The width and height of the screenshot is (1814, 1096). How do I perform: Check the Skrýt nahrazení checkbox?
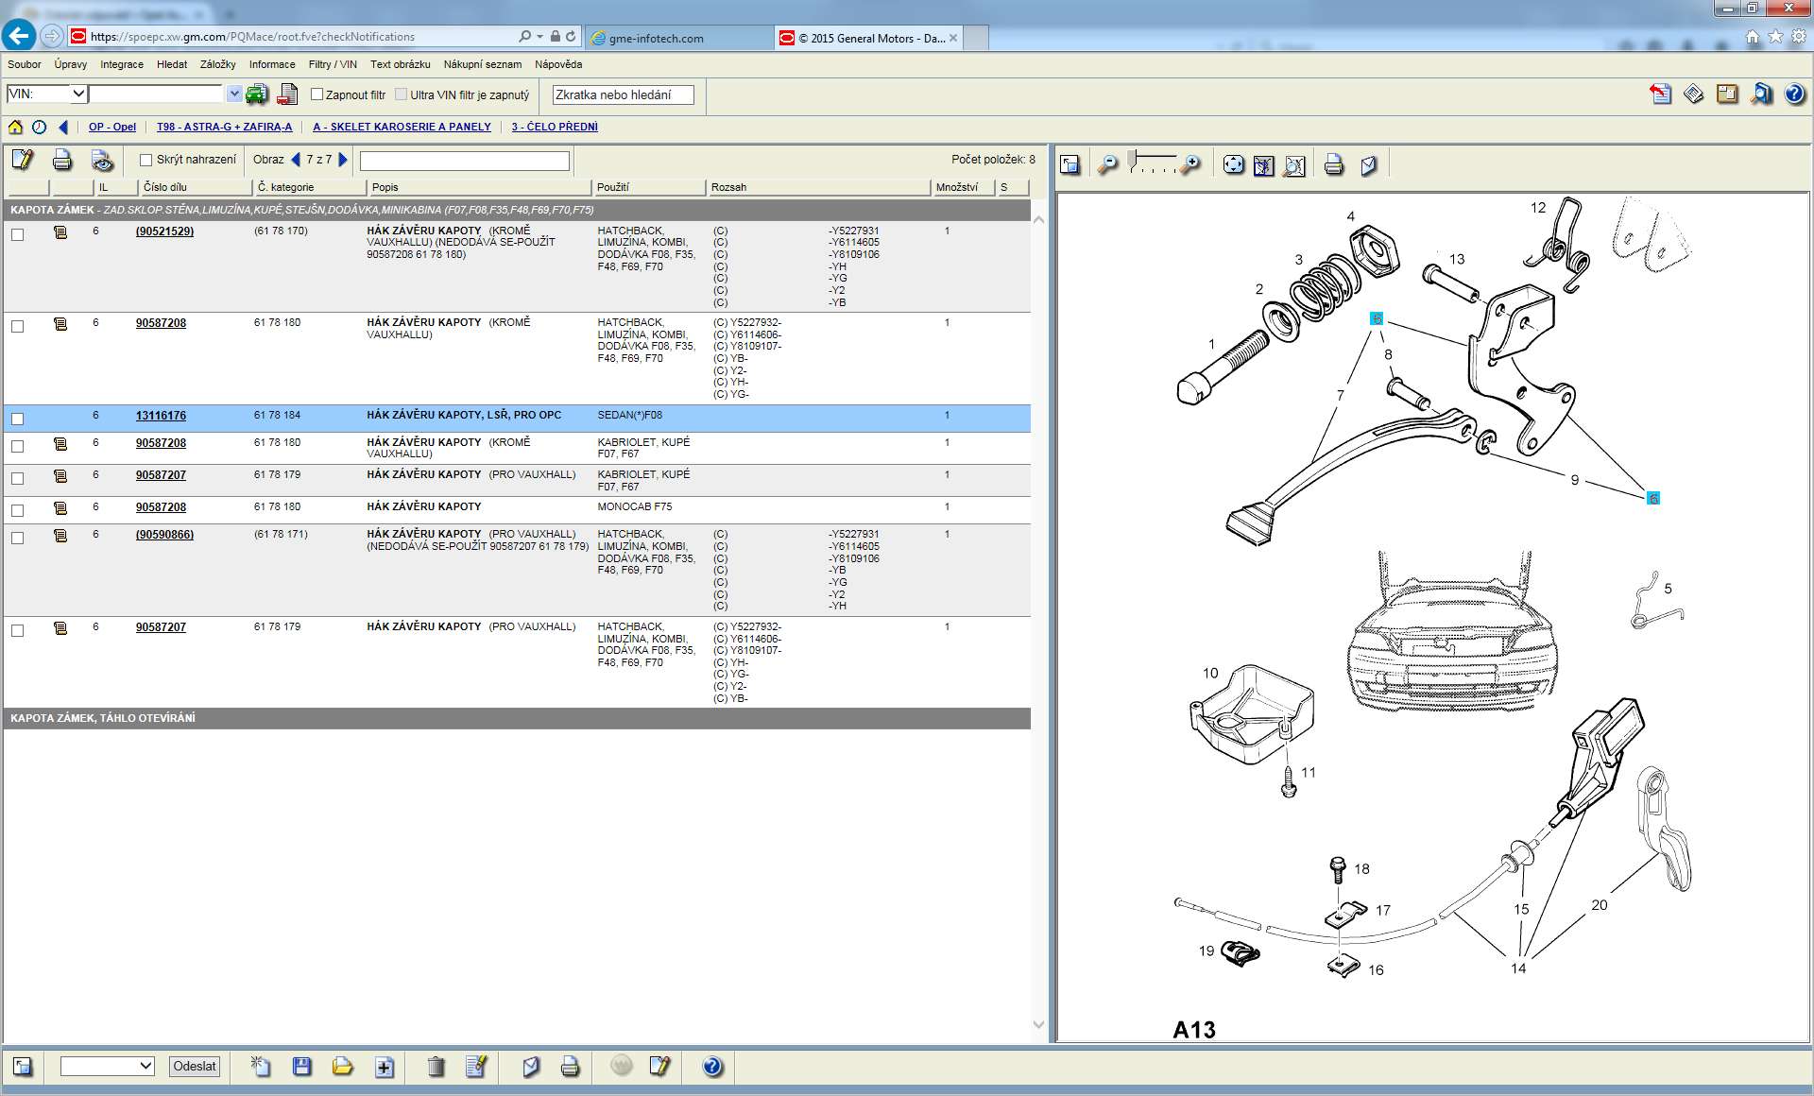pos(146,160)
